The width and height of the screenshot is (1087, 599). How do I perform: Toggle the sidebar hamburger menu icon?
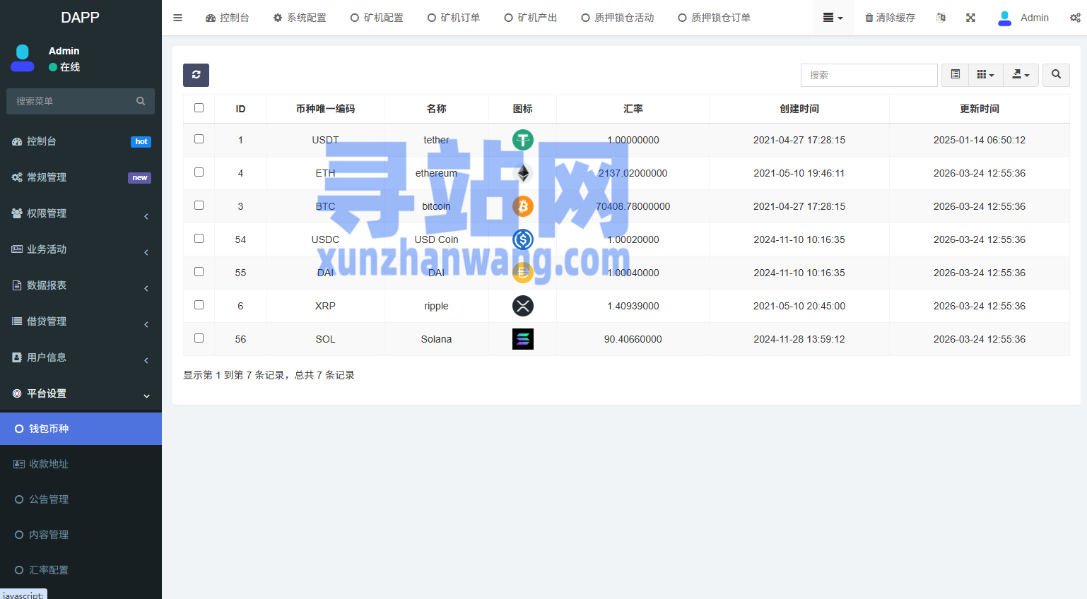tap(178, 18)
